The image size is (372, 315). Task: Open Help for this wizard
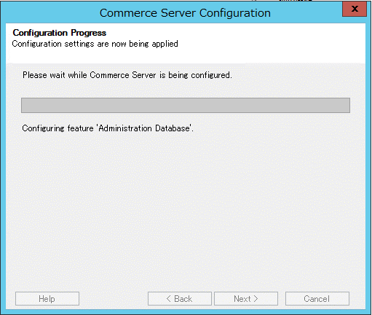point(47,298)
